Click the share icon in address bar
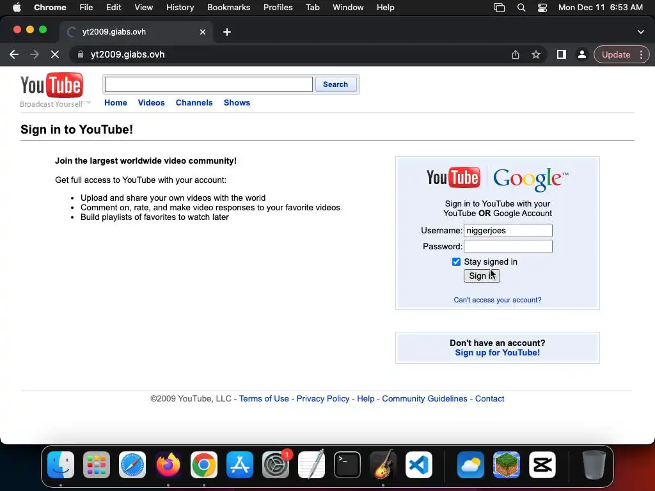This screenshot has width=655, height=491. coord(516,55)
